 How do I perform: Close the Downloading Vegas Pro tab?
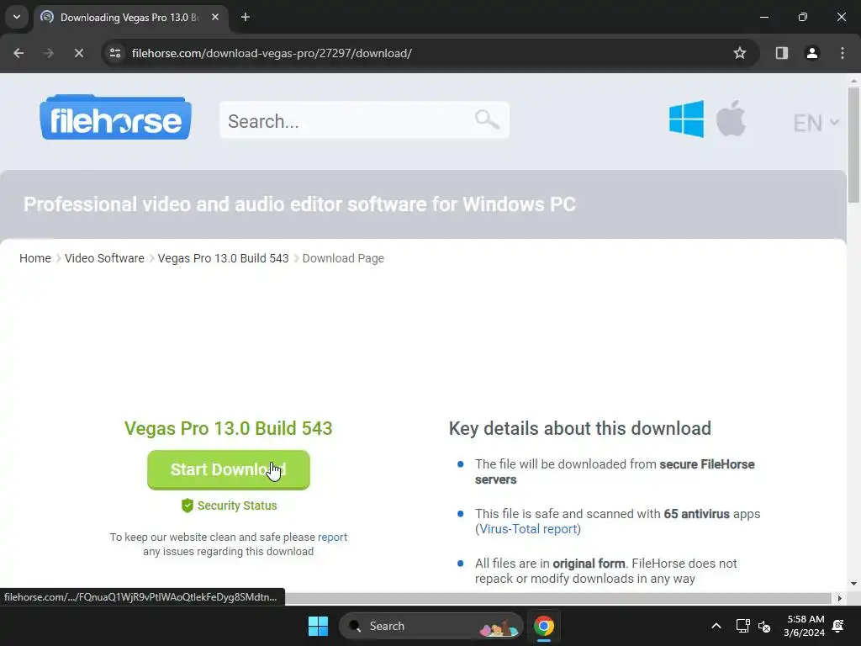215,17
